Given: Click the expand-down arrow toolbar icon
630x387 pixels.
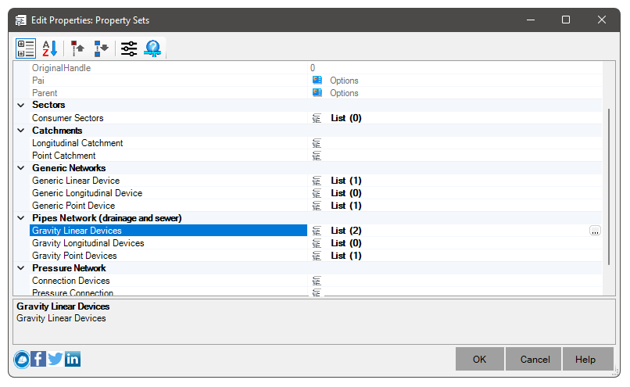Looking at the screenshot, I should [102, 48].
